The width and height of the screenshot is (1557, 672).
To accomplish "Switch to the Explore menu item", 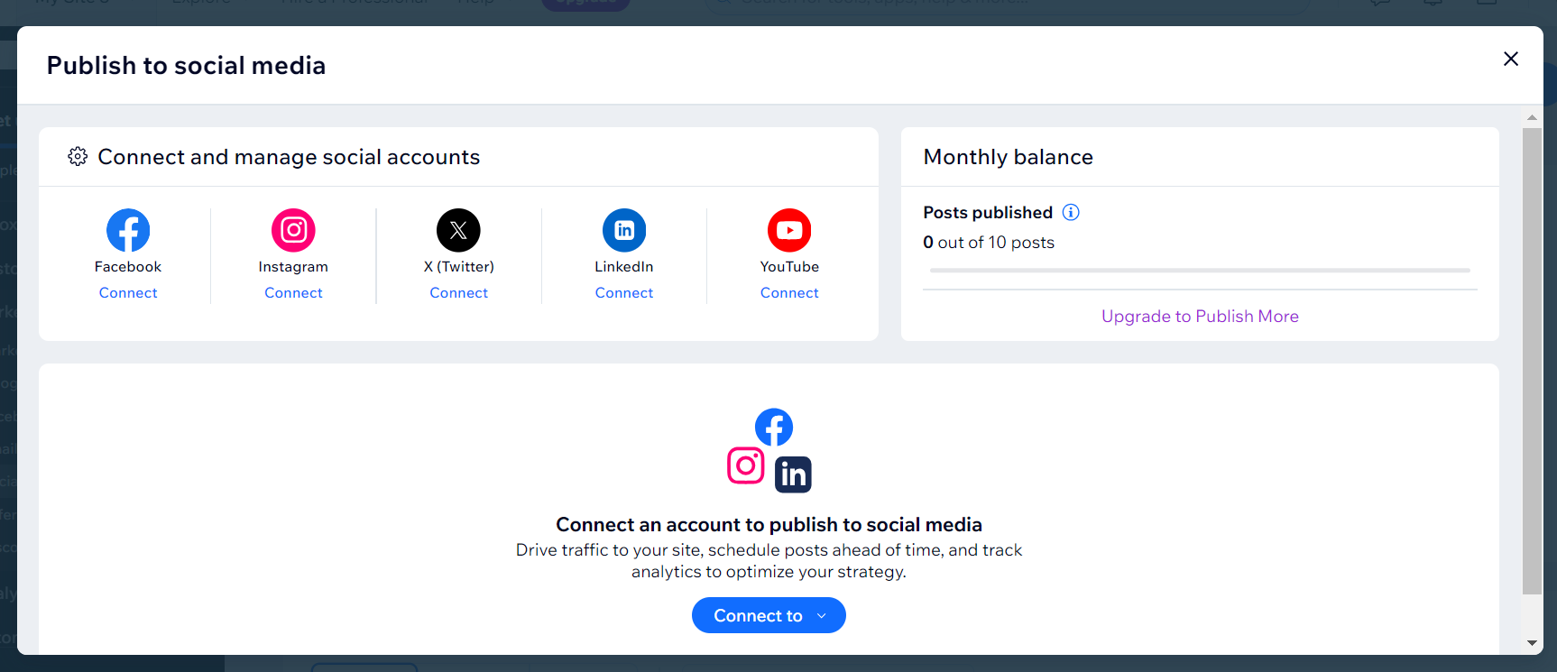I will tap(200, 3).
